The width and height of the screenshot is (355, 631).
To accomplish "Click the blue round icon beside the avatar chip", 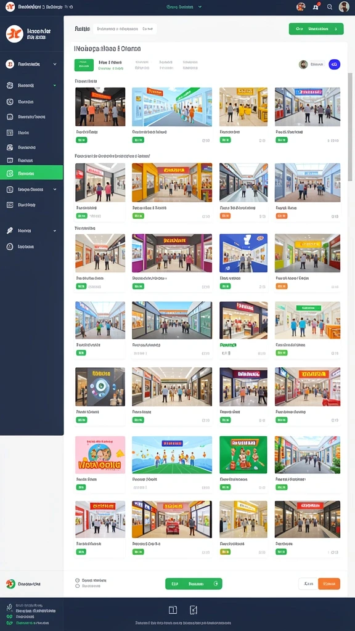I will (x=335, y=64).
